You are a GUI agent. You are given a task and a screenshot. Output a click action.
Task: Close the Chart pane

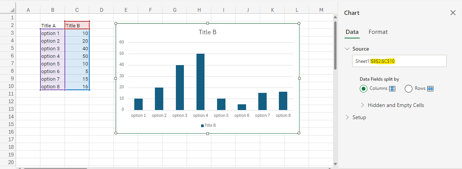click(453, 13)
